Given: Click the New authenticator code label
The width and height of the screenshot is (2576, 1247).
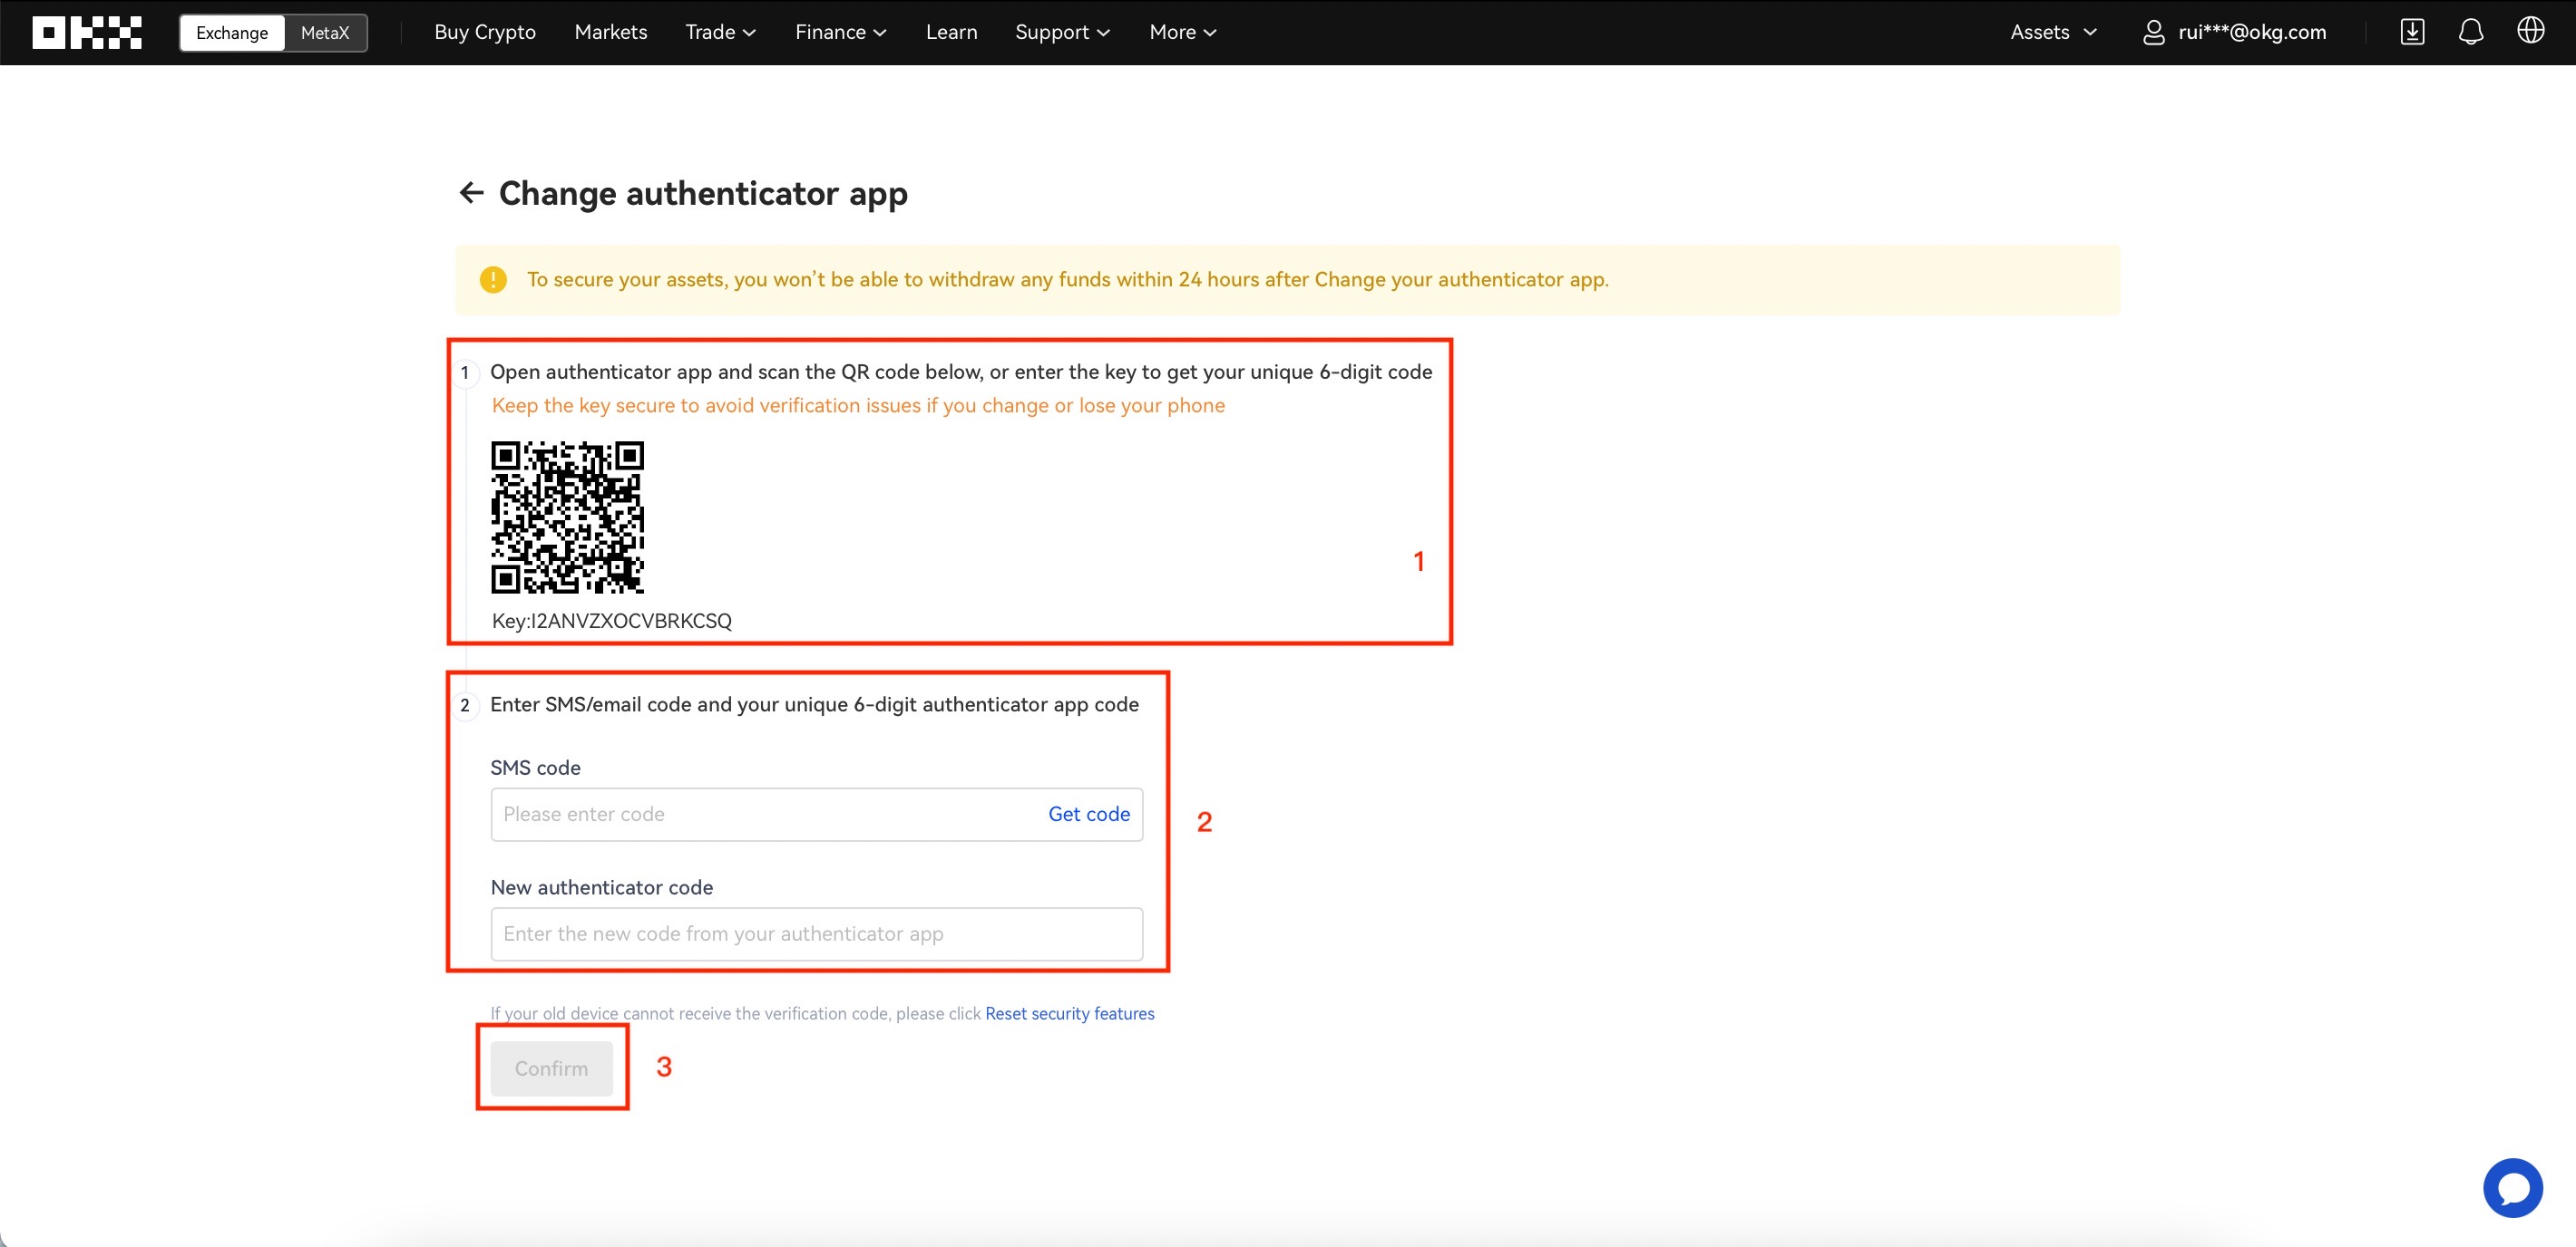Looking at the screenshot, I should 602,887.
